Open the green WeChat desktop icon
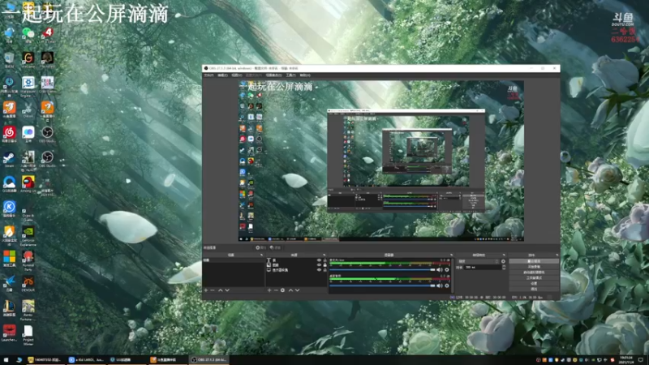The height and width of the screenshot is (365, 649). click(x=28, y=34)
